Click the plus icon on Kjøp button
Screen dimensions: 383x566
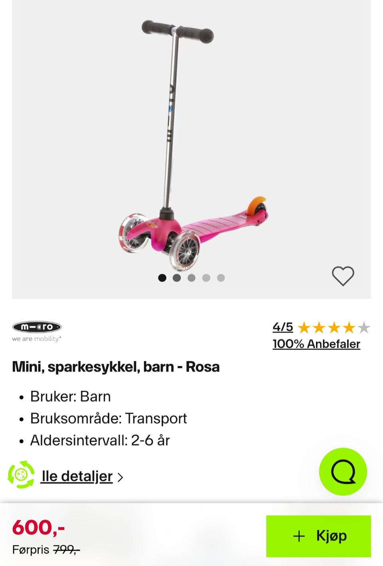(299, 536)
